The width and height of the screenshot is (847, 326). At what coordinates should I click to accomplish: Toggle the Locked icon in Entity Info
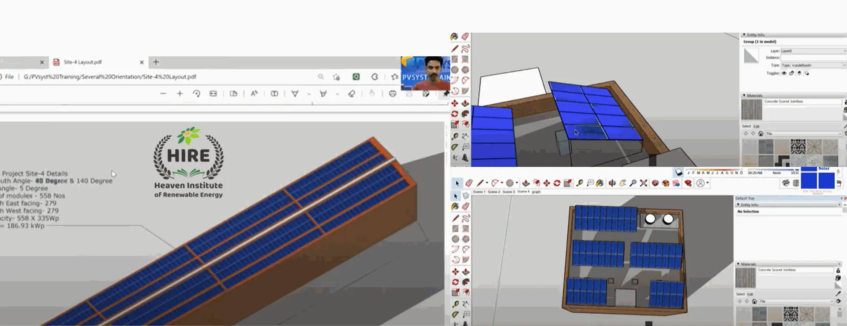click(x=791, y=73)
